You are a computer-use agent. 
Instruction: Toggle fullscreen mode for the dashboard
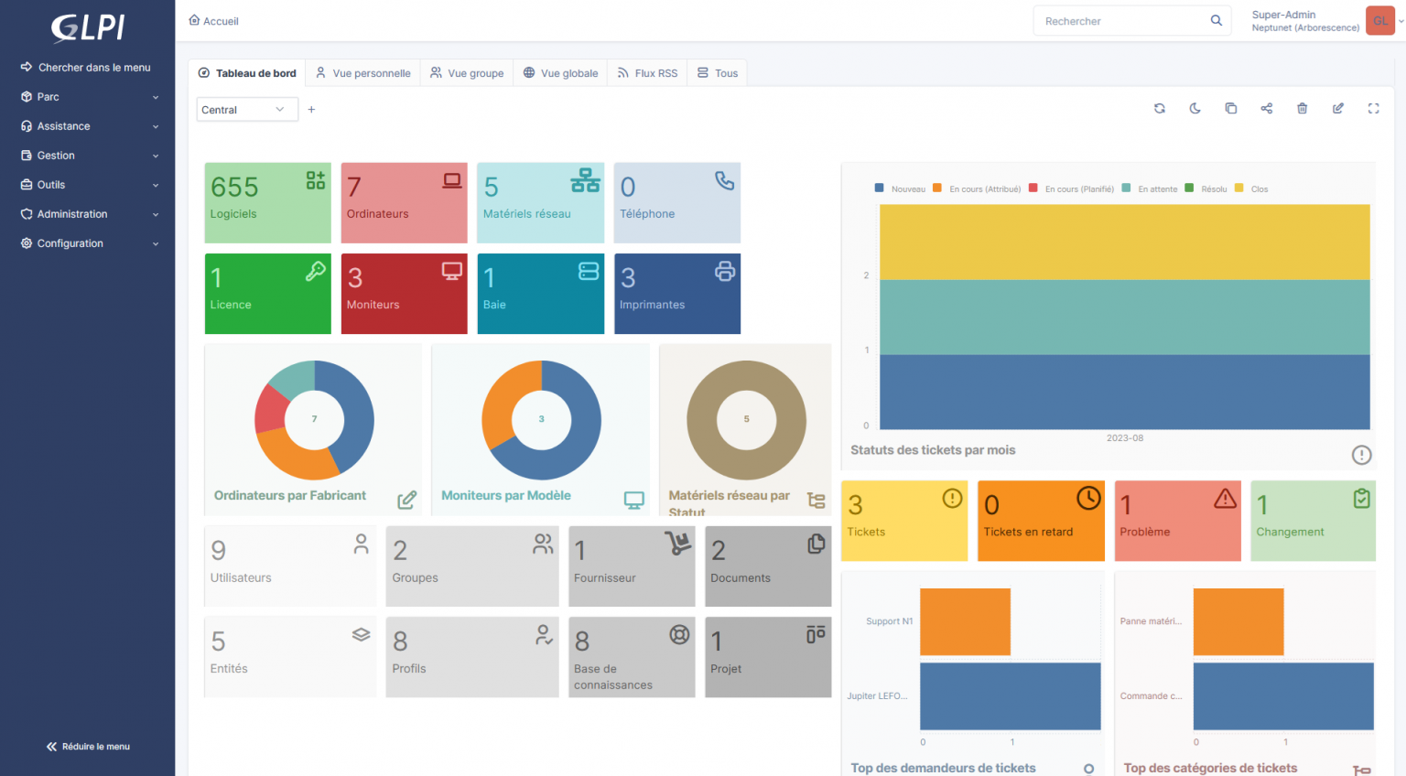(x=1374, y=109)
